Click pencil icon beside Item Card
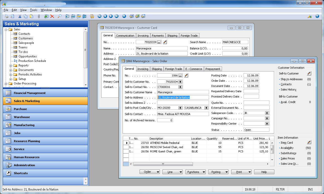Image resolution: width=324 pixels, height=194 pixels. 309,143
